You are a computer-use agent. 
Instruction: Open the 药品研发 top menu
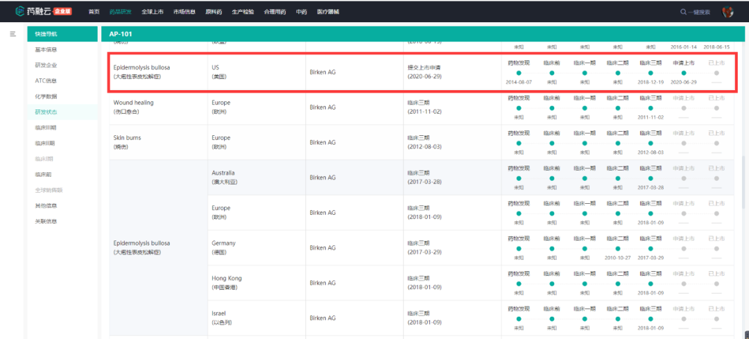(120, 12)
